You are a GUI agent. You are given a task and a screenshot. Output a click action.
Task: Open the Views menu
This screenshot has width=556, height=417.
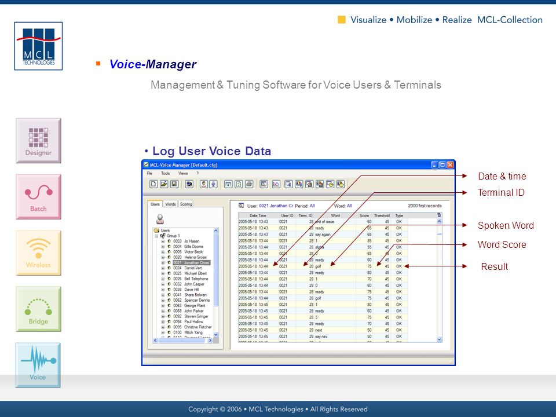tap(183, 173)
